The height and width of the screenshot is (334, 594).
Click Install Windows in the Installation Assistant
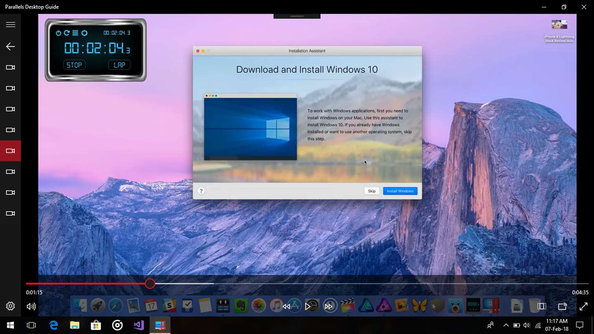click(x=400, y=191)
